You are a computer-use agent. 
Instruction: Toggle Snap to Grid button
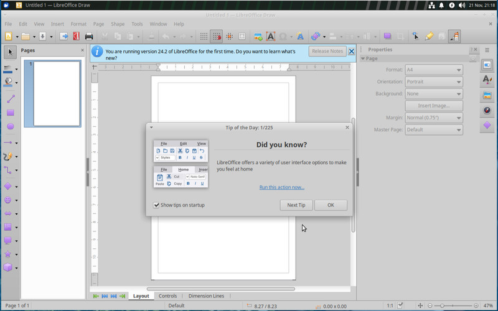tap(216, 37)
